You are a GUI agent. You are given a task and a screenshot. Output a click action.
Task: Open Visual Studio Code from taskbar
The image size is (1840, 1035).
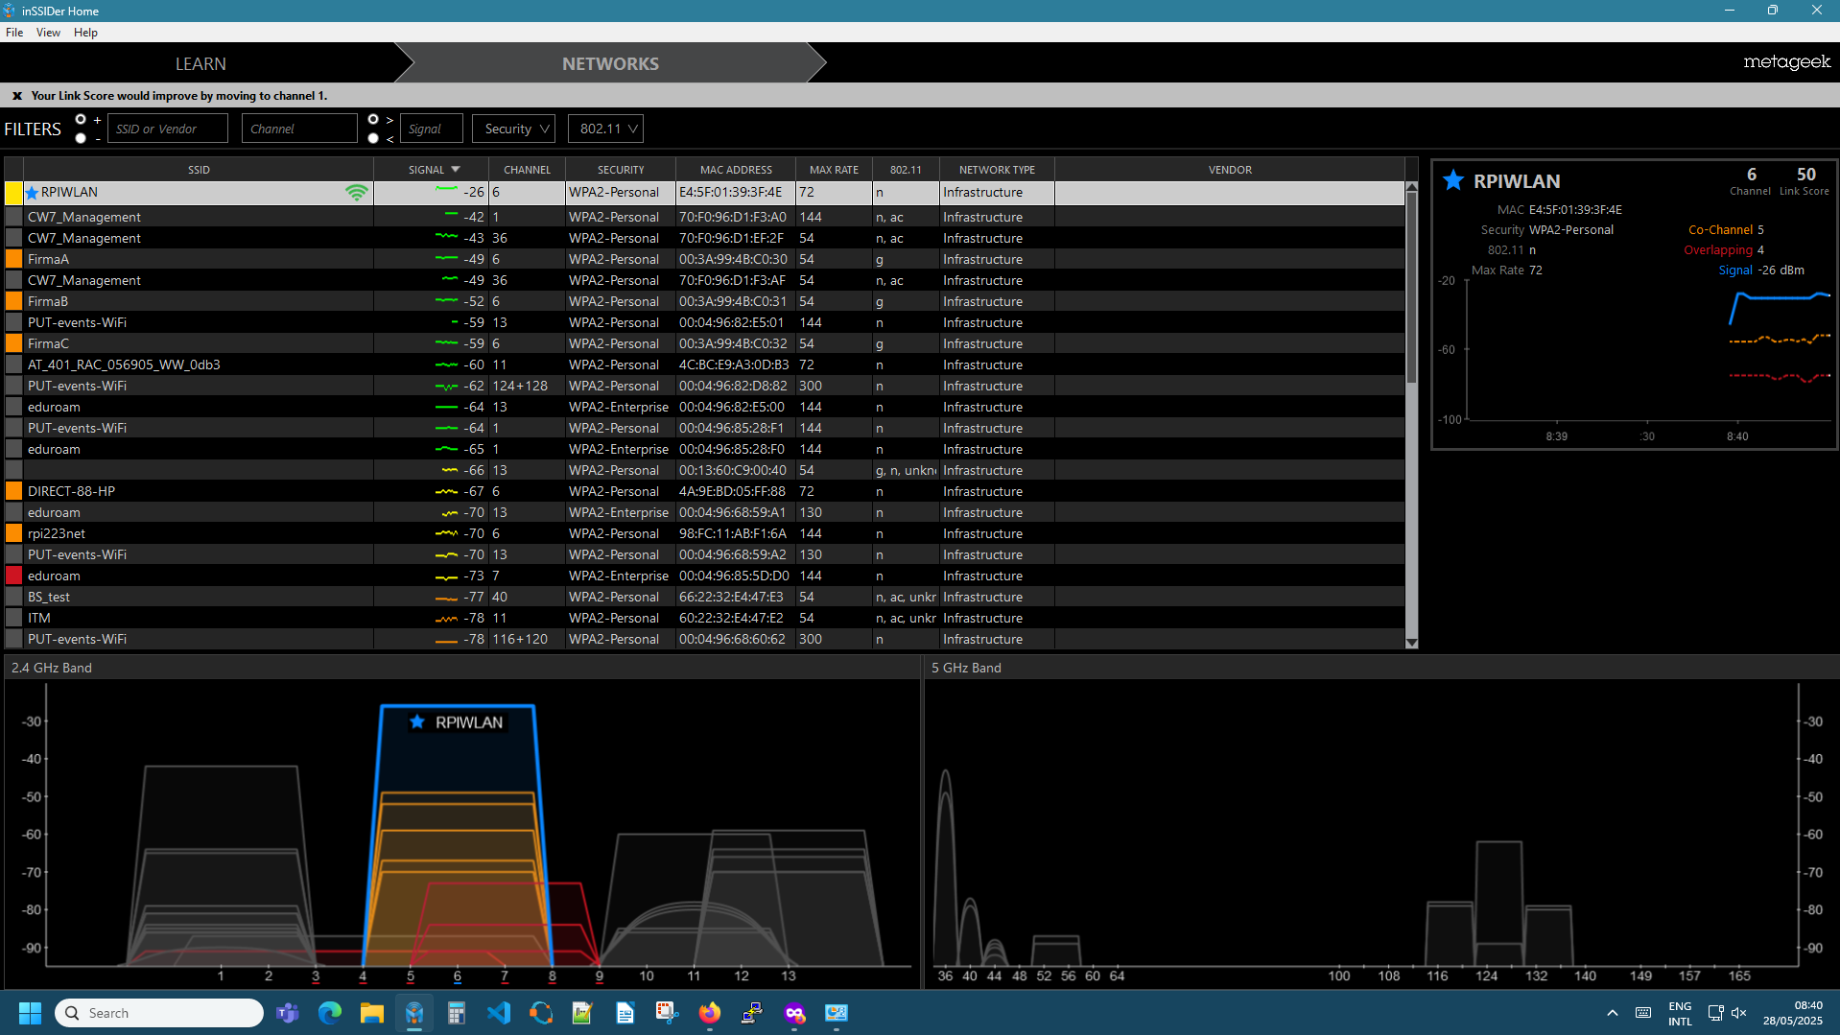pos(499,1013)
